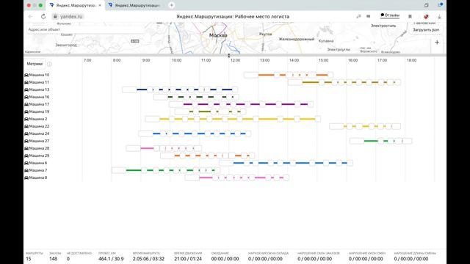This screenshot has height=264, width=470.
Task: Click the 18:00 time label on timeline
Action: tap(411, 60)
